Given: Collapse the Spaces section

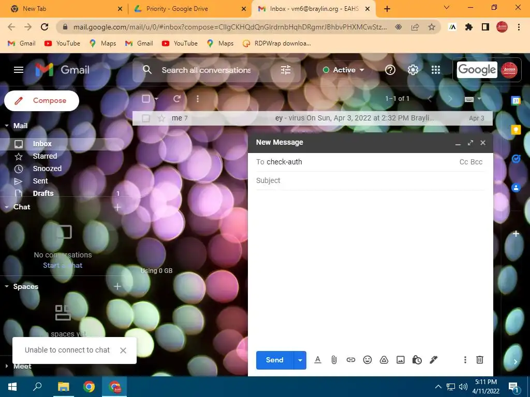Looking at the screenshot, I should click(7, 286).
